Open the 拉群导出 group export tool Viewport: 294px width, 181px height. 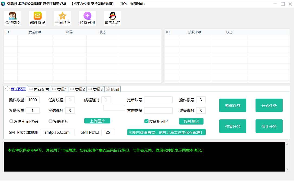88,18
